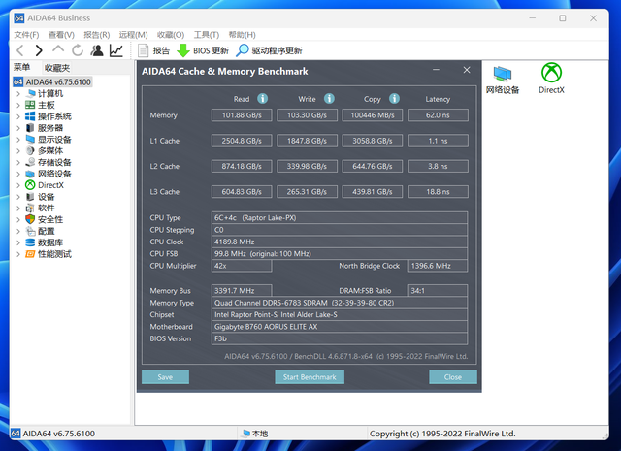Expand the 主板 tree node
621x451 pixels.
[x=18, y=106]
